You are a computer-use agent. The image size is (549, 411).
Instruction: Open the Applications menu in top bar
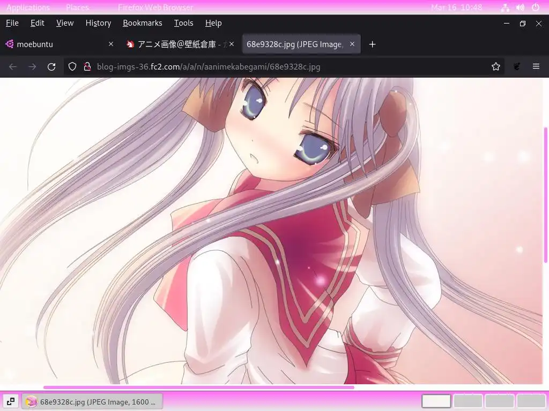pos(28,7)
